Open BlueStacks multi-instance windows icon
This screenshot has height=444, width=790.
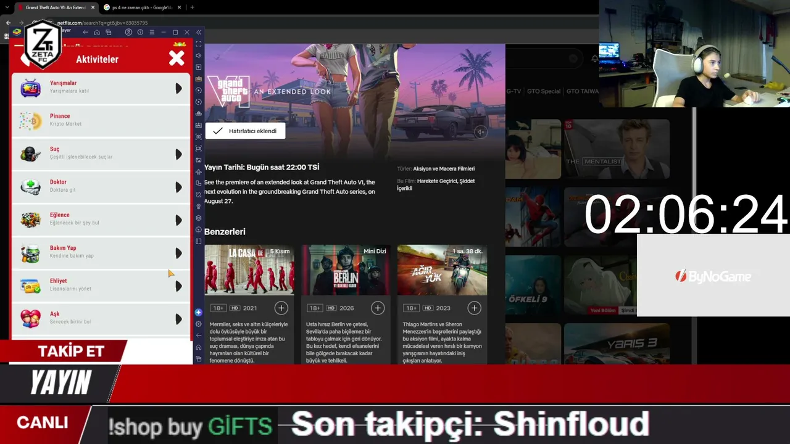tap(109, 32)
